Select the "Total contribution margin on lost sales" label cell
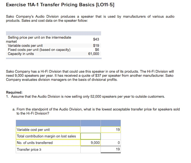Image resolution: width=191 pixels, height=163 pixels. (x=48, y=136)
